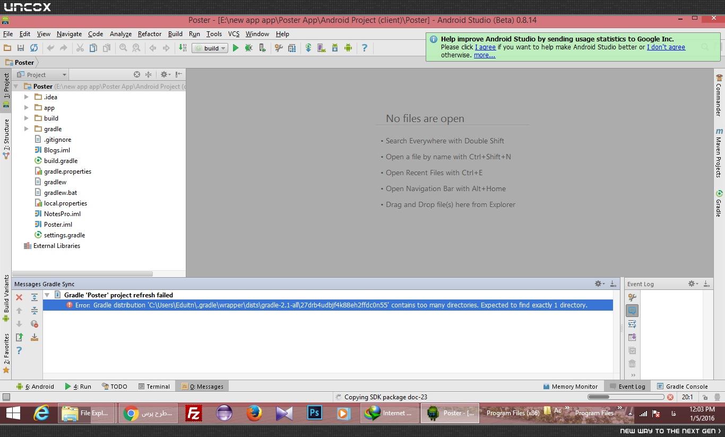Toggle tool window buttons in status bar corner

tap(6, 397)
